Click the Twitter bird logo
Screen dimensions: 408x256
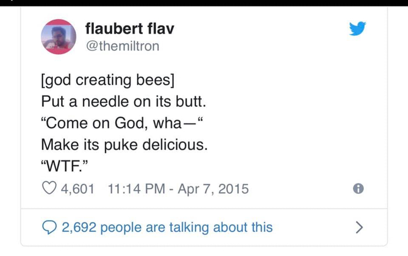click(357, 29)
